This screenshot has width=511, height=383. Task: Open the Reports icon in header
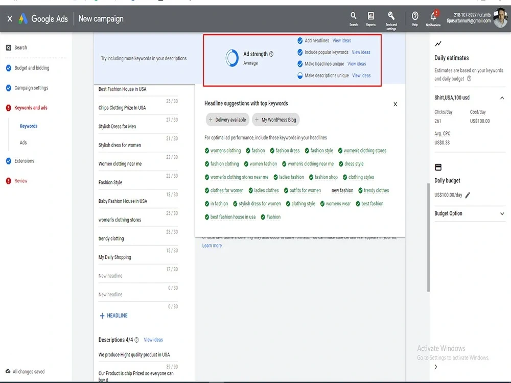tap(370, 18)
